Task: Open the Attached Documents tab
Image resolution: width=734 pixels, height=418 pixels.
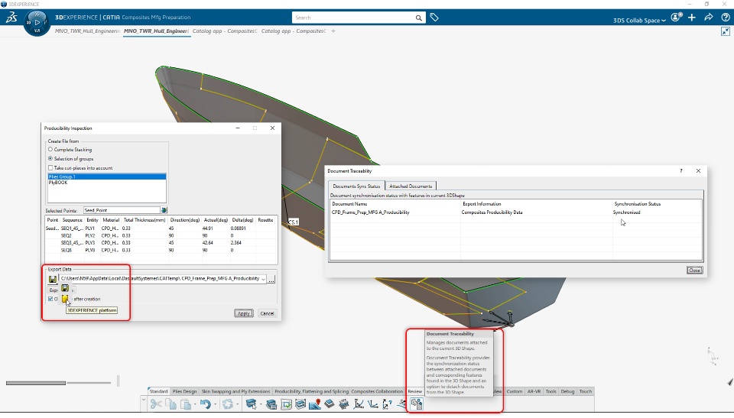Action: point(411,186)
